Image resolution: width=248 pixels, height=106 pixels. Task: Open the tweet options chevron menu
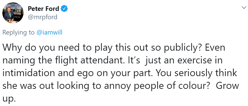click(244, 7)
